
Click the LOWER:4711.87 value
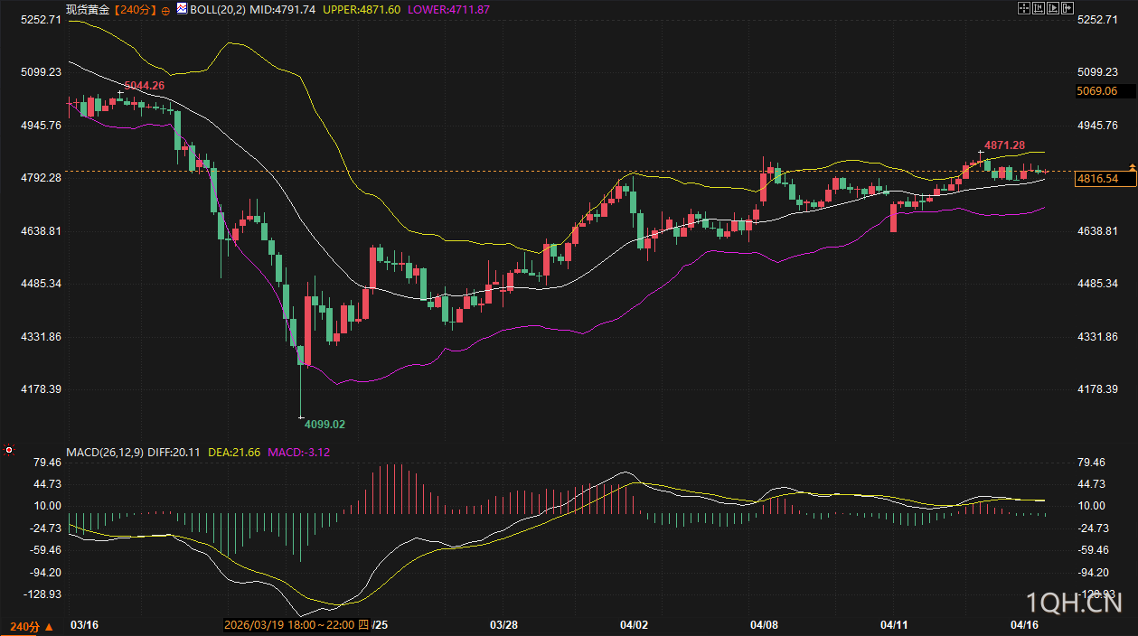coord(449,9)
